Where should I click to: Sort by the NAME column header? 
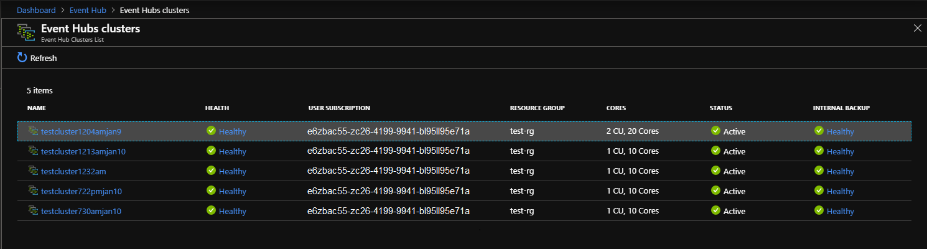coord(37,108)
